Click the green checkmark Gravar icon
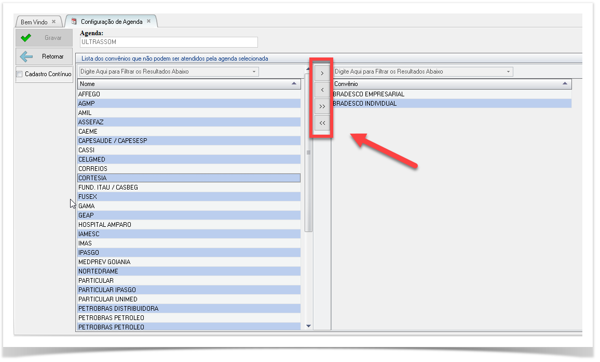Screen dimensions: 600x362 click(26, 38)
